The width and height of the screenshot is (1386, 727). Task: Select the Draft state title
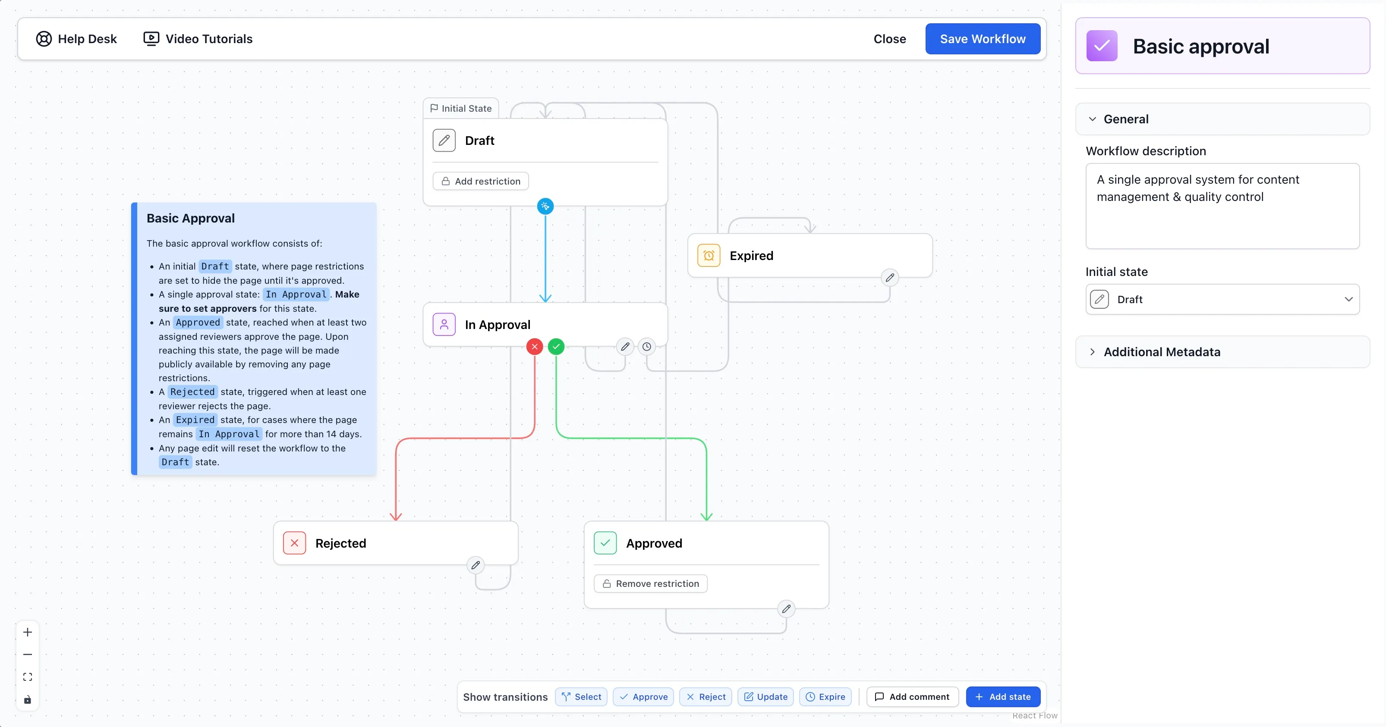click(x=479, y=140)
